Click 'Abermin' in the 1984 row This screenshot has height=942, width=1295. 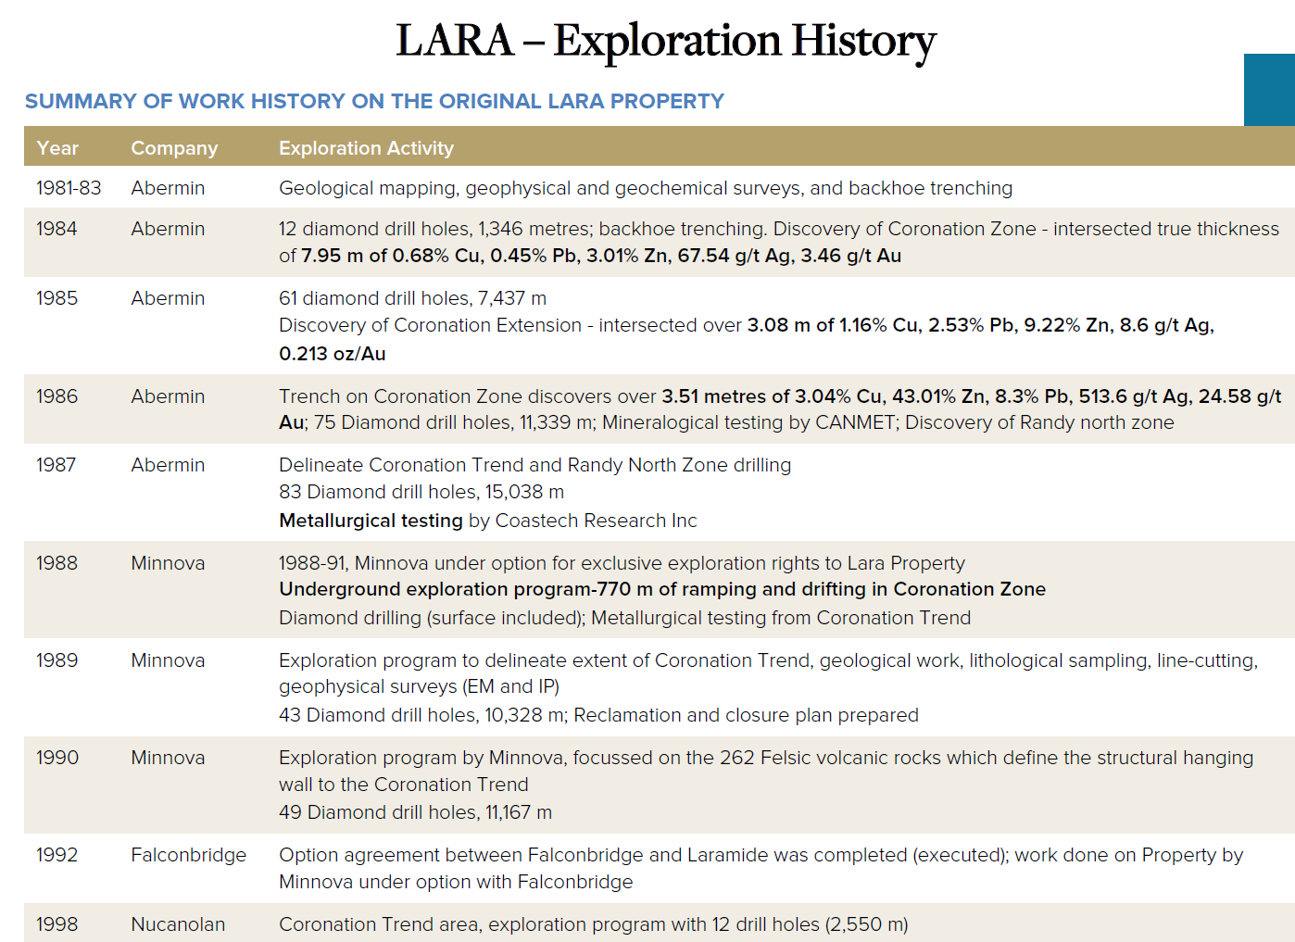click(168, 229)
